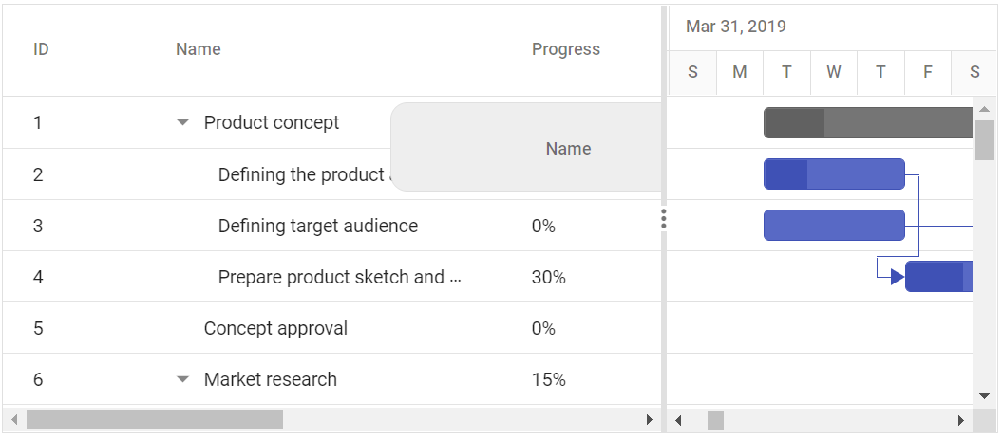This screenshot has height=438, width=1003.
Task: Sort by the Progress column header
Action: (x=565, y=49)
